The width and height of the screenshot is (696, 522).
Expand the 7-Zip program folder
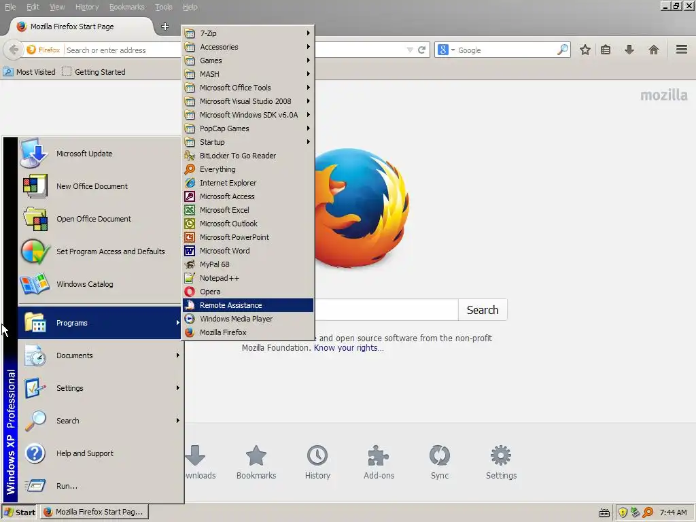pyautogui.click(x=247, y=33)
